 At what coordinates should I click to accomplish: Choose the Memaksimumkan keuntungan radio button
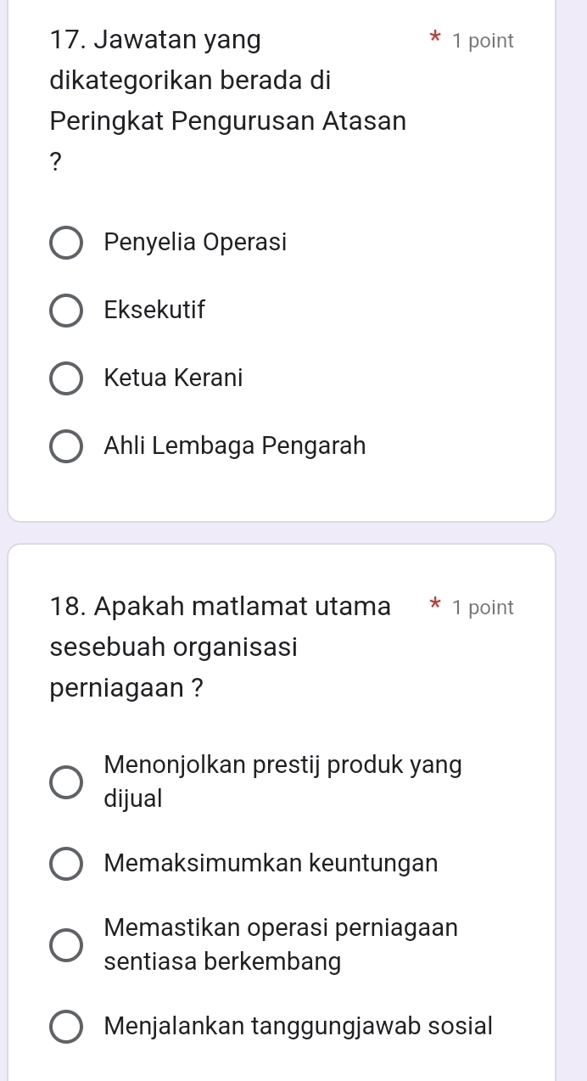[x=67, y=865]
